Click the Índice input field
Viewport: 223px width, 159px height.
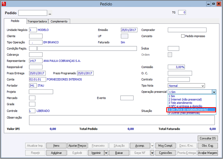click(173, 48)
